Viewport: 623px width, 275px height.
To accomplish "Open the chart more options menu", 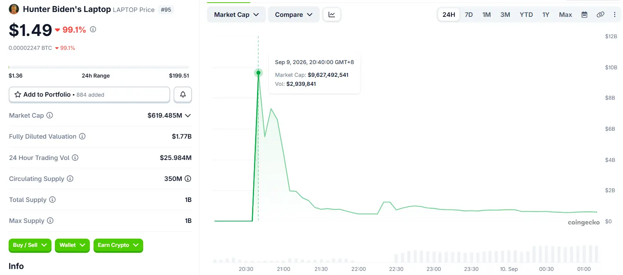I will 615,15.
